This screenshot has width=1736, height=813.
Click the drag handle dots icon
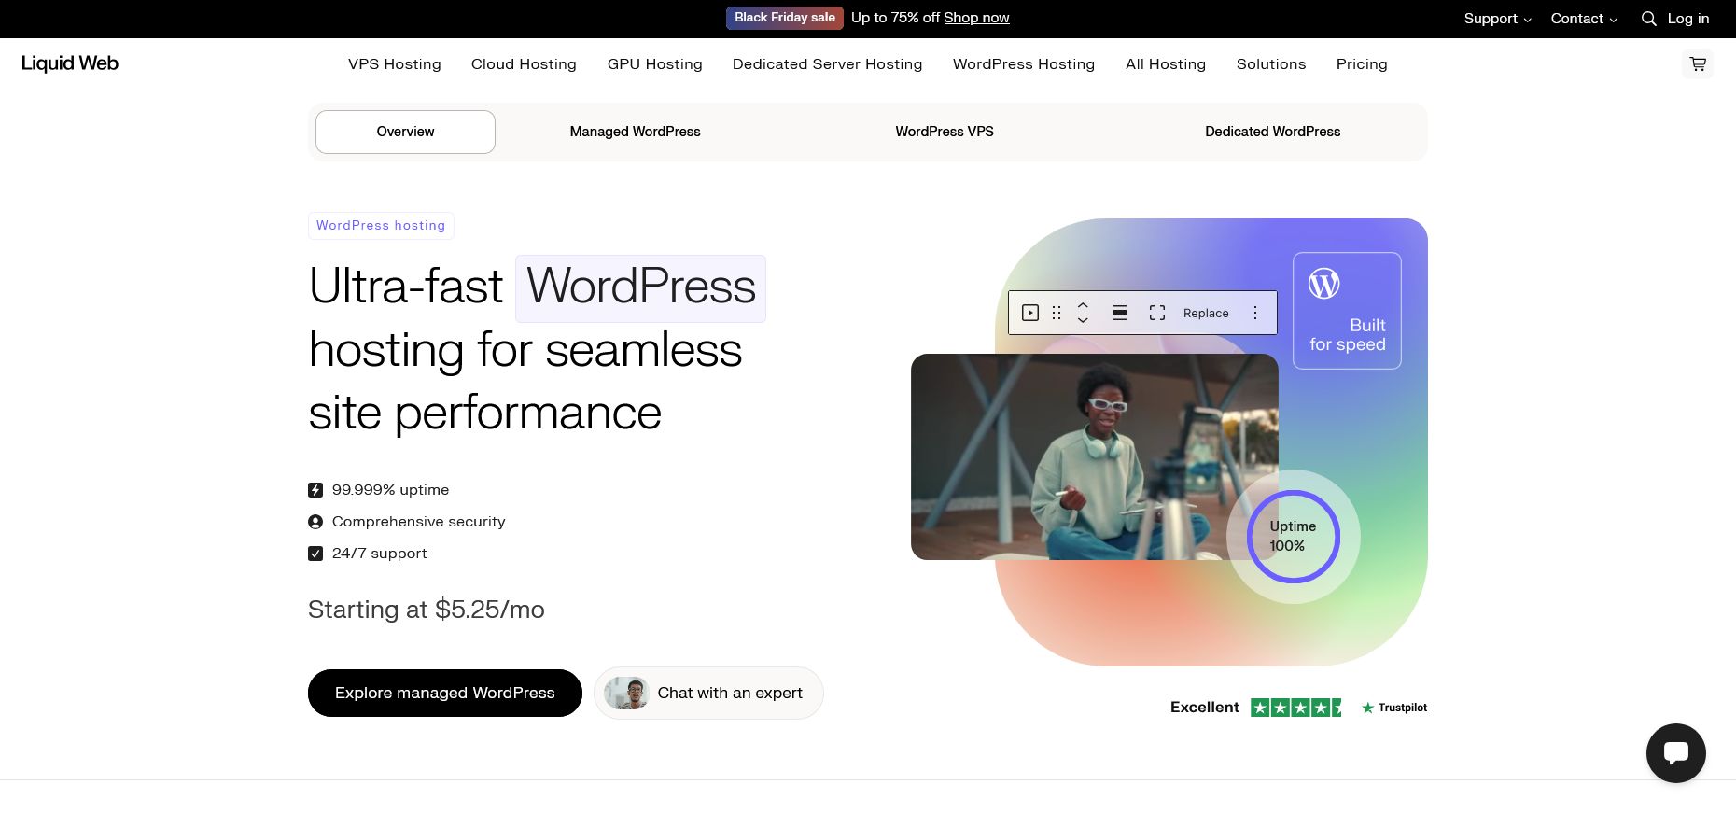[x=1057, y=313]
